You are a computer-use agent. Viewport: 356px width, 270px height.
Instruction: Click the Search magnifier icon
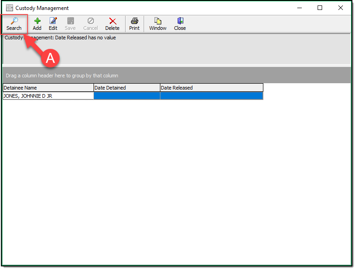[14, 21]
